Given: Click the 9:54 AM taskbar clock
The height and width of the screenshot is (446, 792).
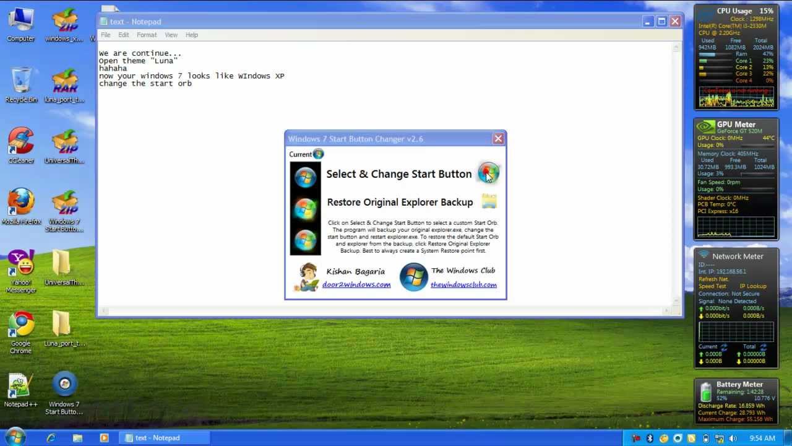Looking at the screenshot, I should pyautogui.click(x=762, y=439).
